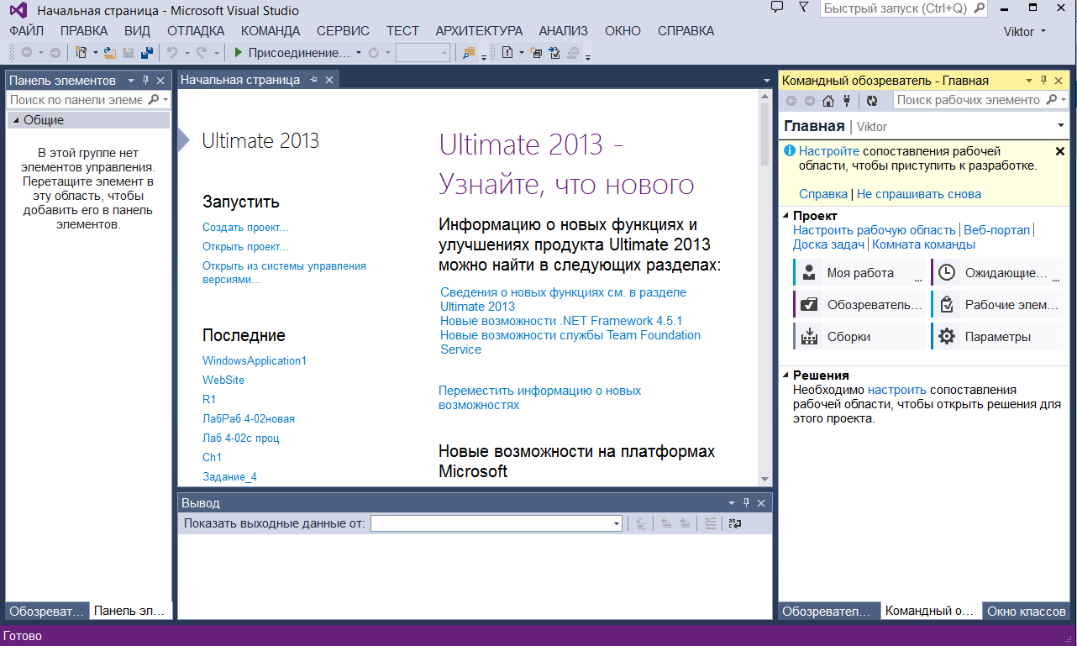The image size is (1077, 646).
Task: Click the New Project toolbar icon
Action: 81,53
